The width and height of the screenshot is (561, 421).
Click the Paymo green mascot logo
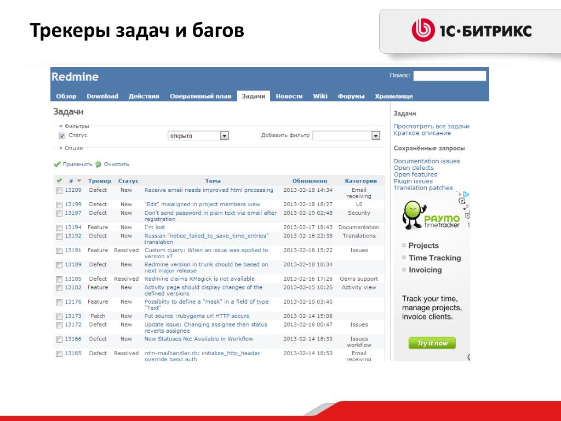click(414, 215)
